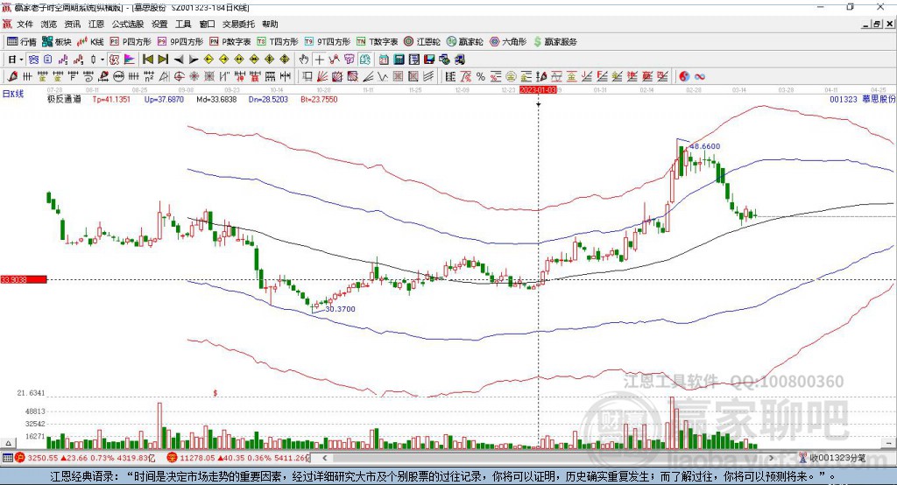Screen dimensions: 897x485
Task: Select the percent % retracement tool
Action: pyautogui.click(x=481, y=77)
